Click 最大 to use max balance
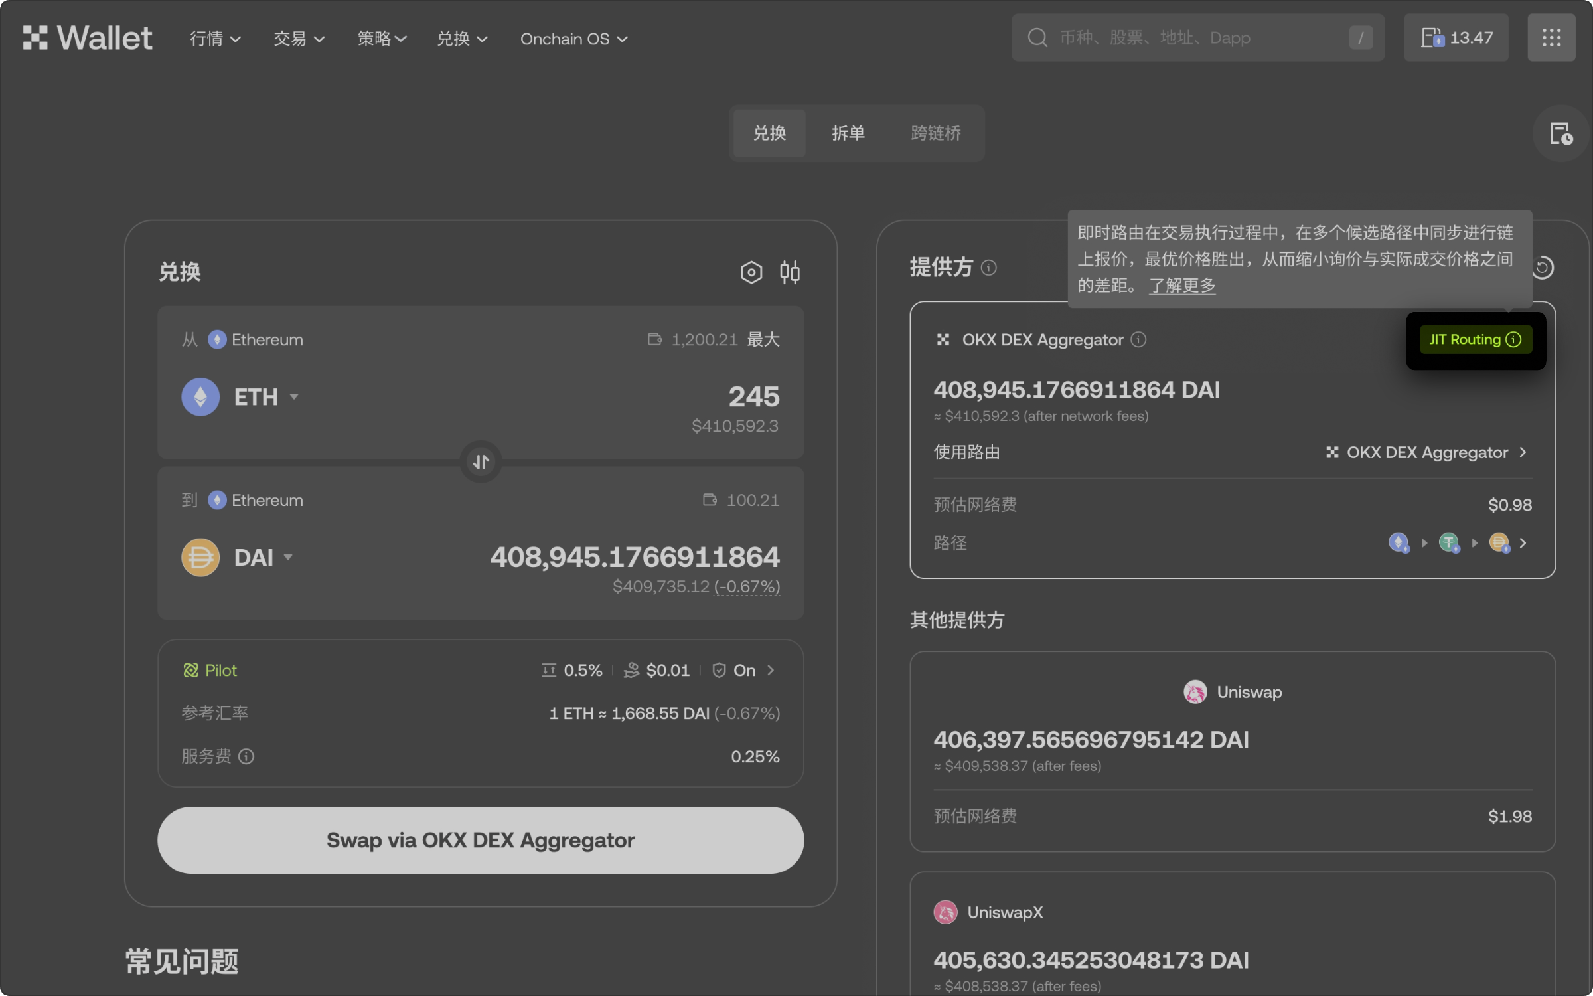Image resolution: width=1593 pixels, height=996 pixels. click(x=763, y=339)
